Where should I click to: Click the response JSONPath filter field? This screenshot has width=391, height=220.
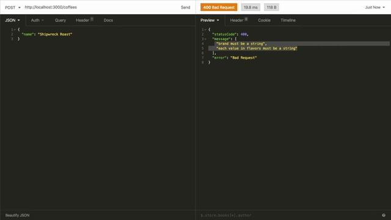289,215
